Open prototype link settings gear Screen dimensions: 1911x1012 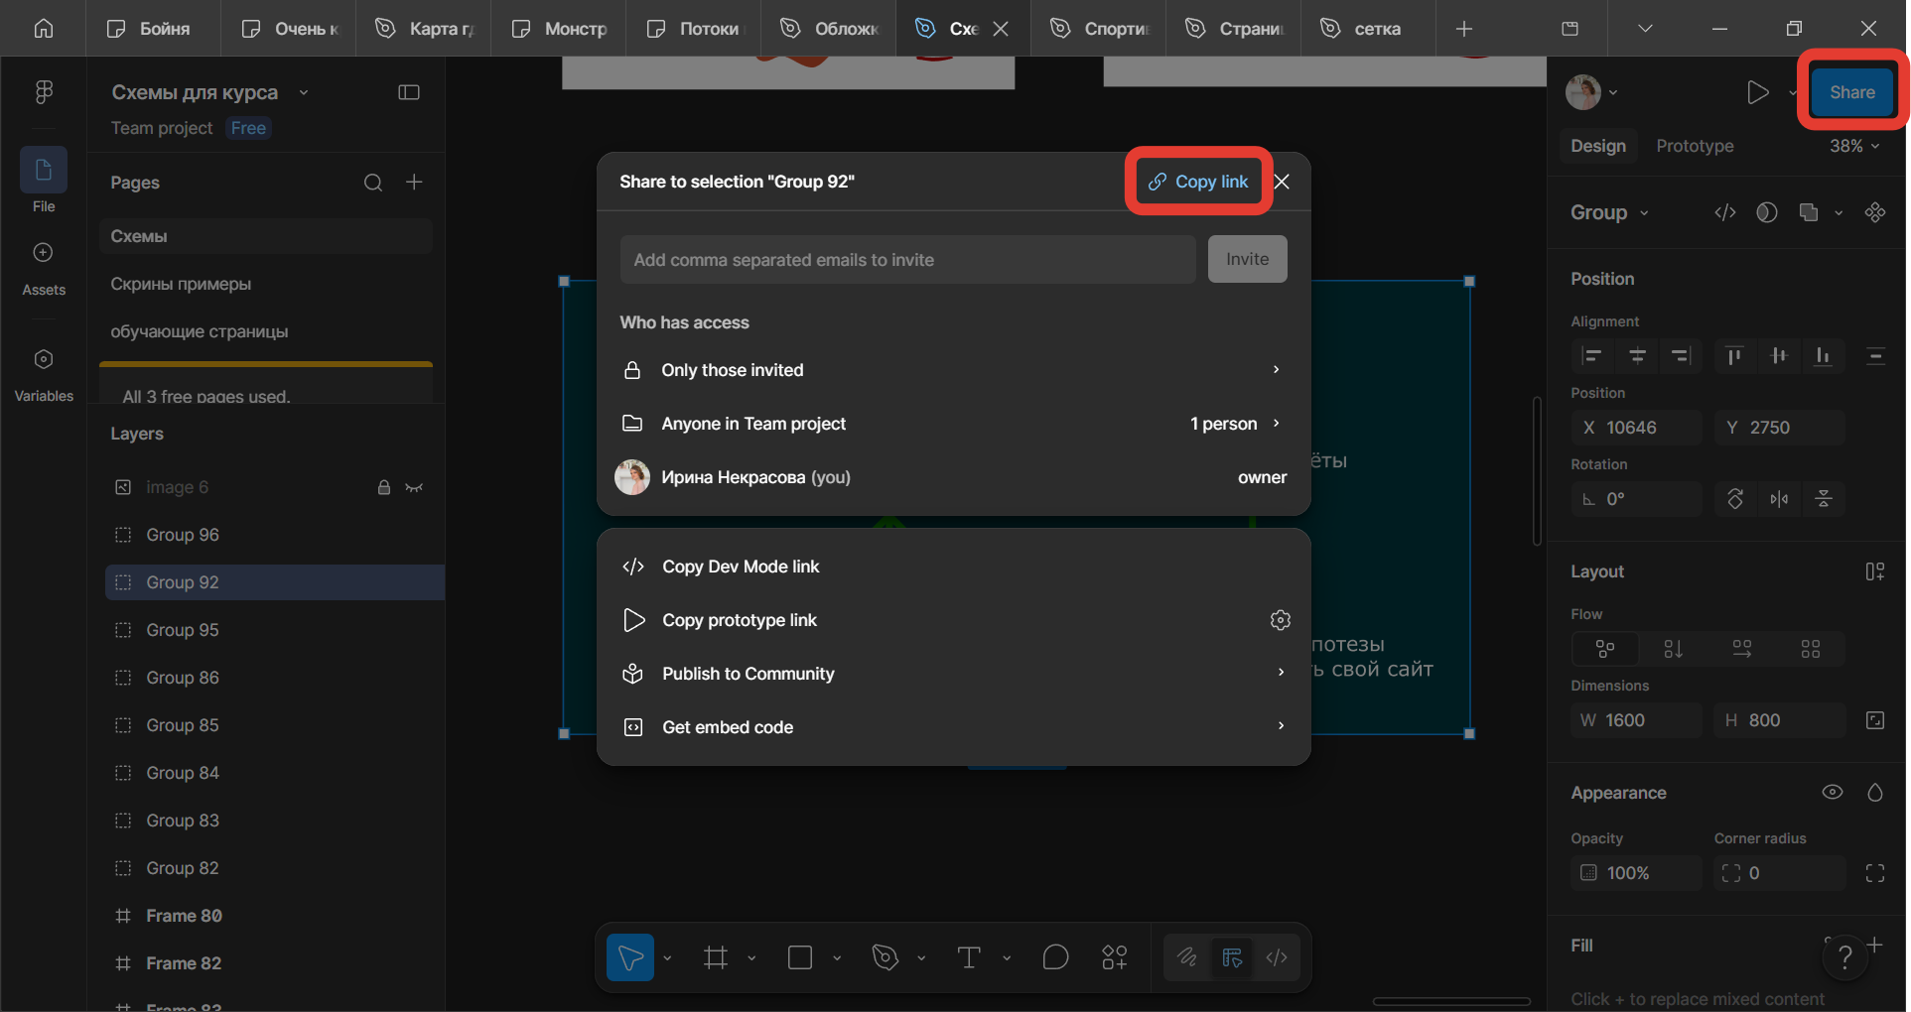1281,620
